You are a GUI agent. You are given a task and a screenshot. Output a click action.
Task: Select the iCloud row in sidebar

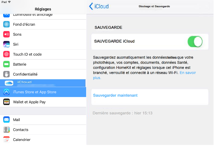click(43, 83)
